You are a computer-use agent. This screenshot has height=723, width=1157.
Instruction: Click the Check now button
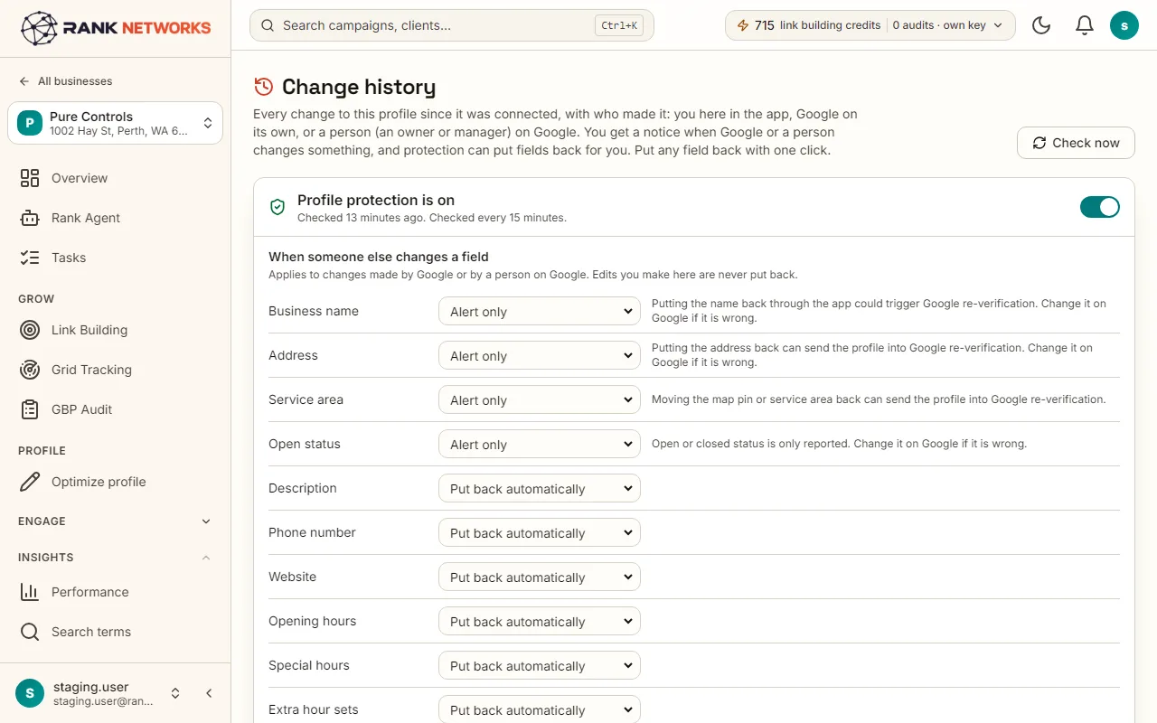1076,143
